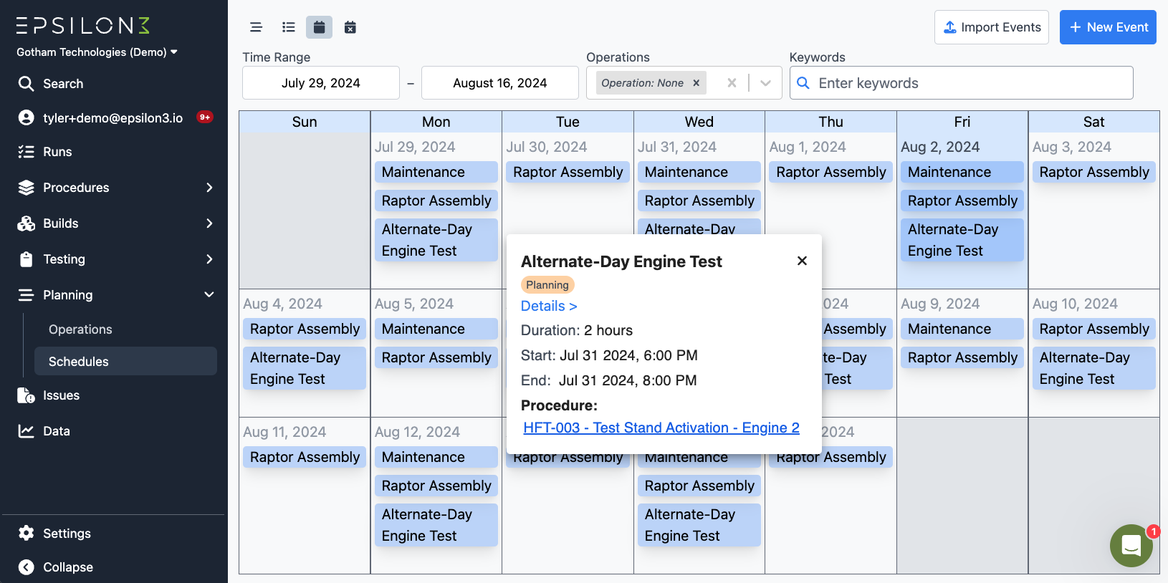Open Alternate-Day Engine Test on Aug 10, 2024

coord(1094,368)
